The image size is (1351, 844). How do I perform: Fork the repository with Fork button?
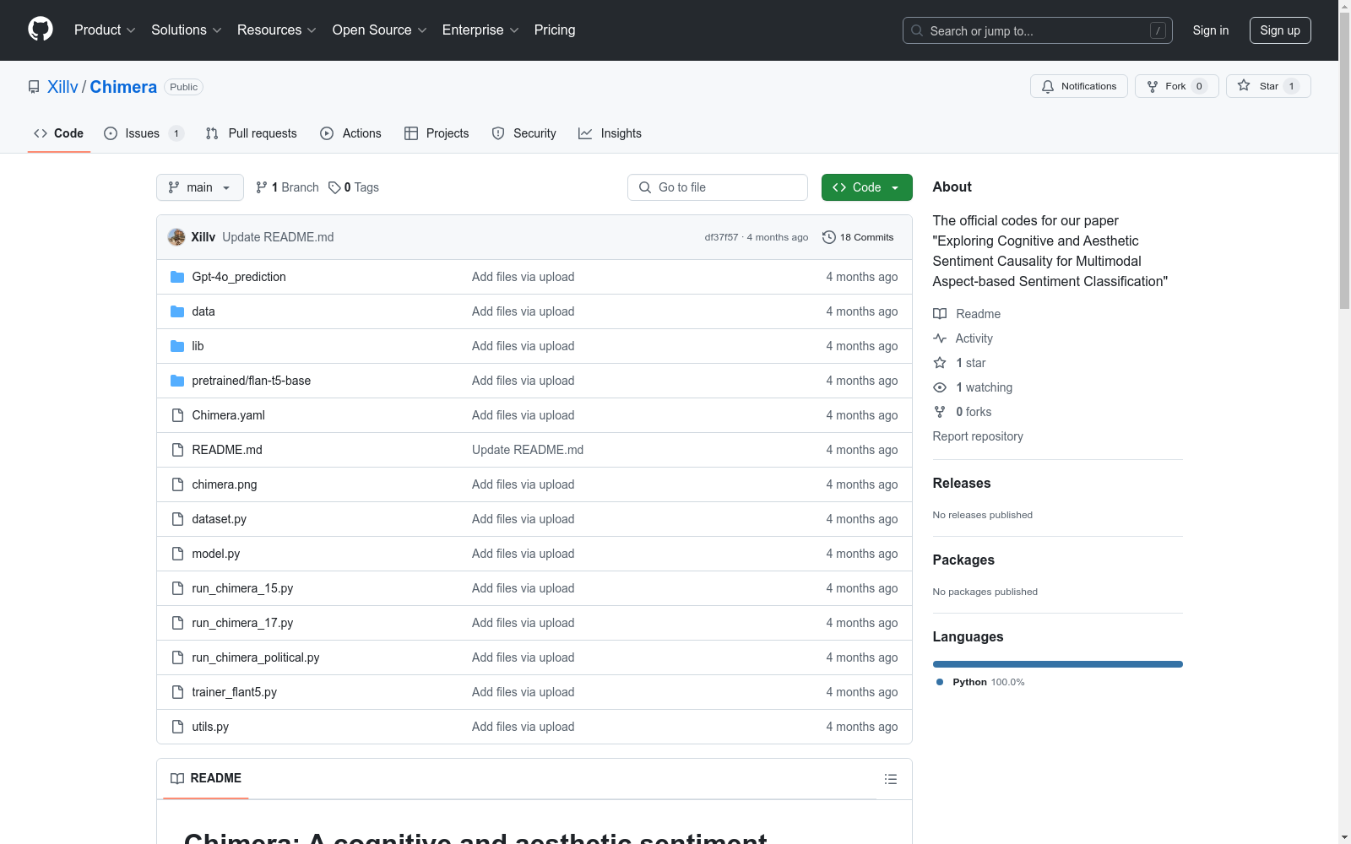coord(1176,86)
